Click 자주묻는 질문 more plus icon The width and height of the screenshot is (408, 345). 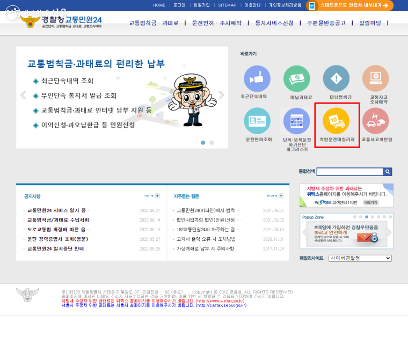tap(281, 196)
